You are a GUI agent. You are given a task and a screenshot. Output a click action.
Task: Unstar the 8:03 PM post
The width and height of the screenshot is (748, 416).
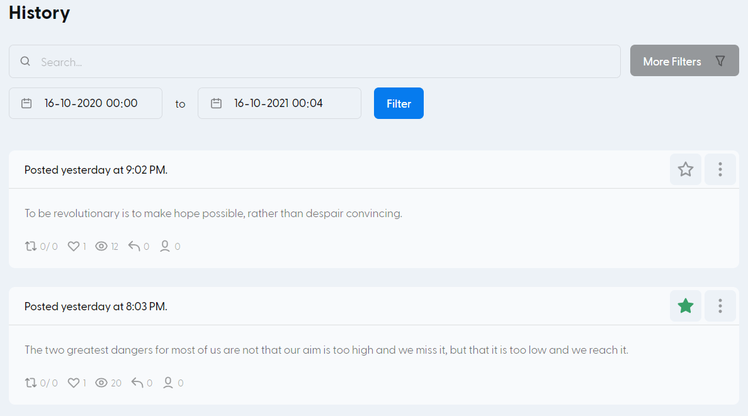point(685,306)
